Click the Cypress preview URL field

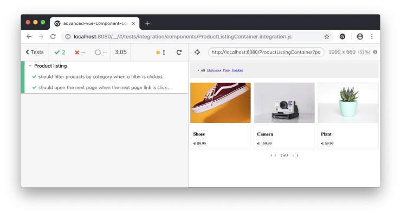pyautogui.click(x=266, y=52)
